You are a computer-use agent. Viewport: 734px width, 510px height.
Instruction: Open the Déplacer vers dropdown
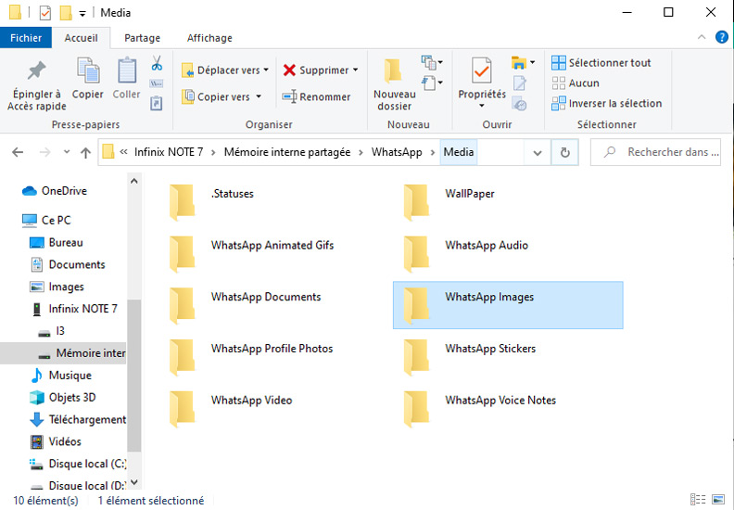point(225,70)
